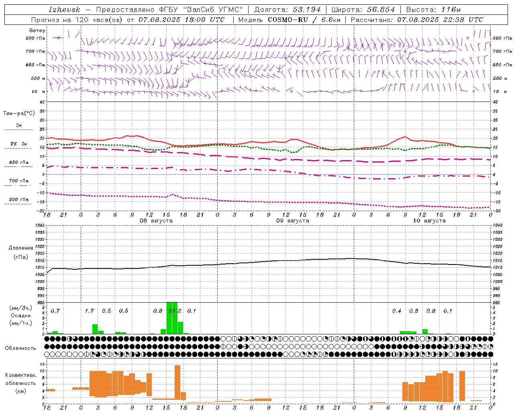Click the Td 2м legend entry
Viewport: 514px width, 411px height.
pos(18,145)
